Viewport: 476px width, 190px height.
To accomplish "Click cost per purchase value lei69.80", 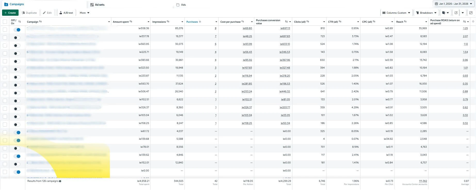I will (247, 28).
